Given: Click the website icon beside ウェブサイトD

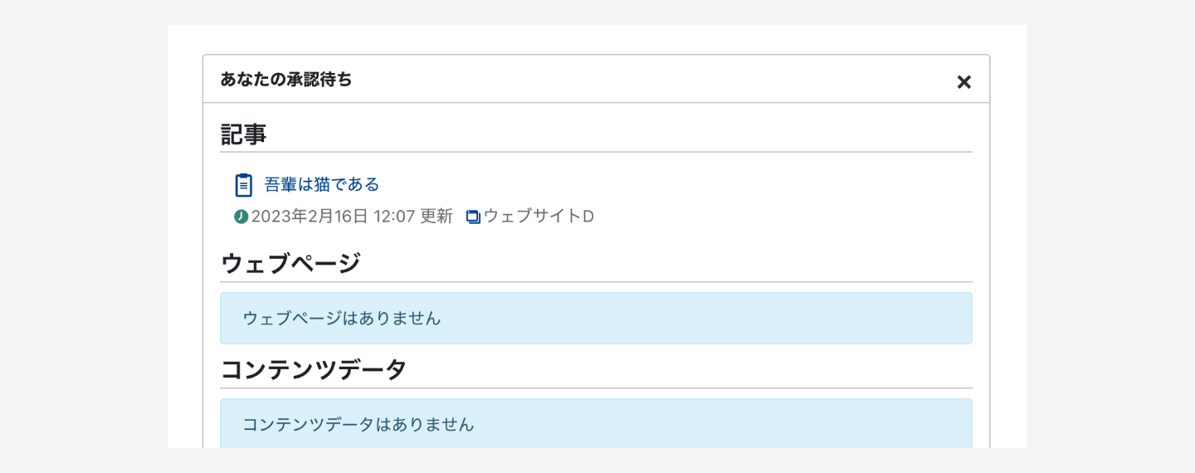Looking at the screenshot, I should [x=473, y=217].
